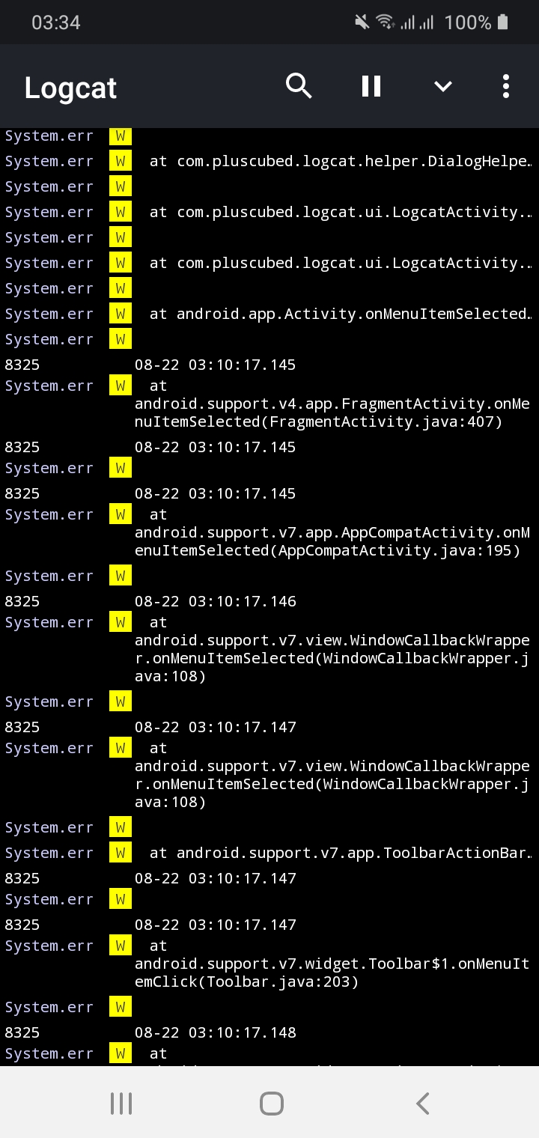Open Recents with the recent apps key

pyautogui.click(x=121, y=1102)
